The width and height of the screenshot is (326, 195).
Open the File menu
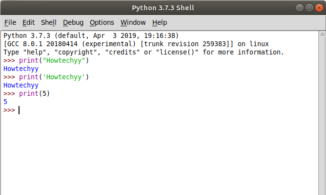point(10,22)
